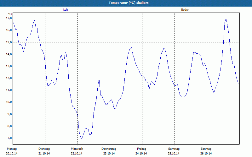Click the Mittwoch day label

(77, 149)
